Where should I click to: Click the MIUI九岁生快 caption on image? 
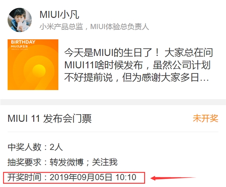coord(19,46)
